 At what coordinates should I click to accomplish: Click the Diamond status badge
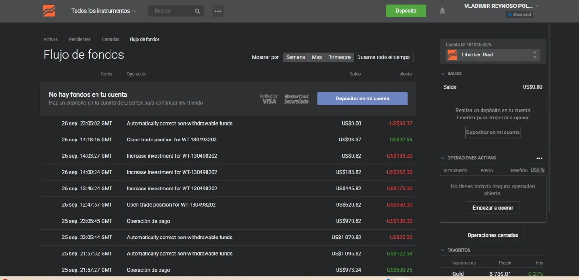519,14
